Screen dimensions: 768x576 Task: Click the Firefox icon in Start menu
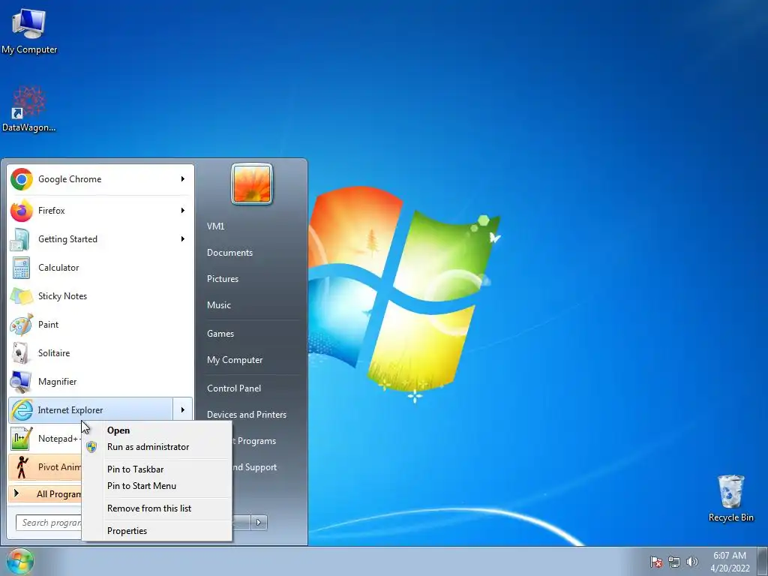pyautogui.click(x=22, y=211)
